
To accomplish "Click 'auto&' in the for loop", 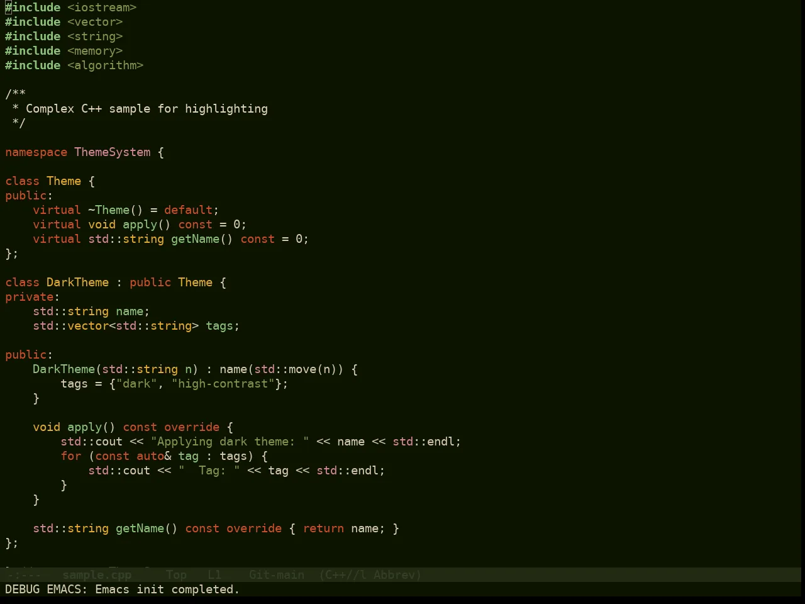I will pos(153,456).
